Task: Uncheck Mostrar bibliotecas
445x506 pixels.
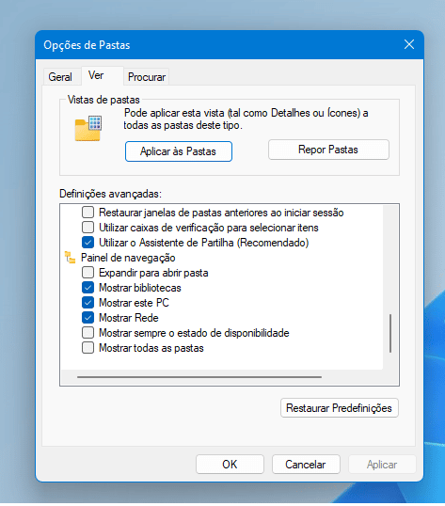Action: coord(87,288)
